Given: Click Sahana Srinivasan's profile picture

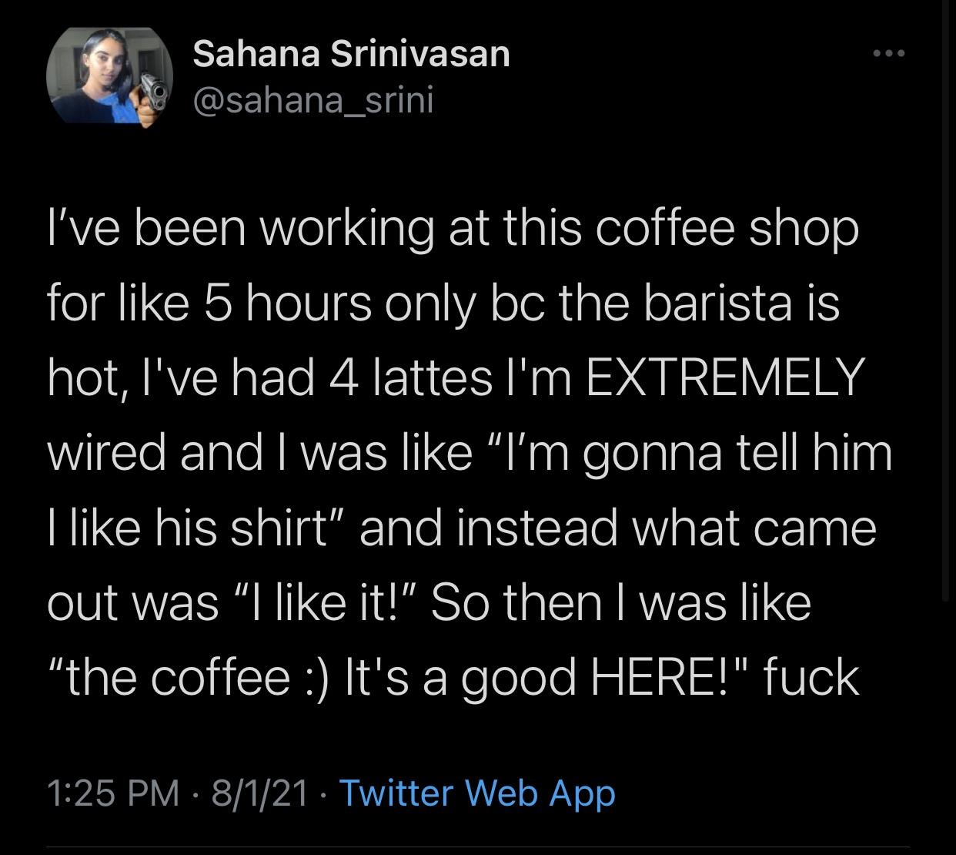Looking at the screenshot, I should coord(109,75).
